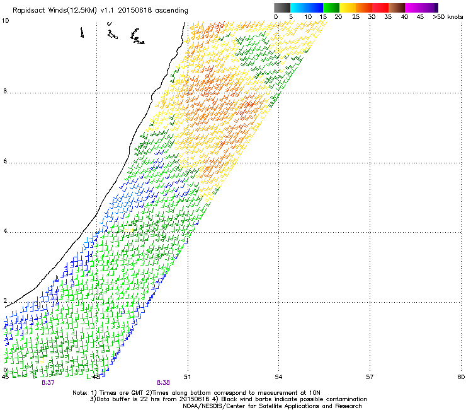Click the gray 0-5 knots color swatch
The image size is (466, 410).
282,8
